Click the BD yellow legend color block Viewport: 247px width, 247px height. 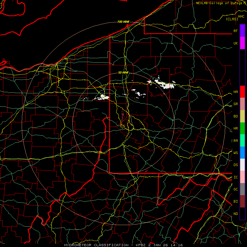coord(242,116)
